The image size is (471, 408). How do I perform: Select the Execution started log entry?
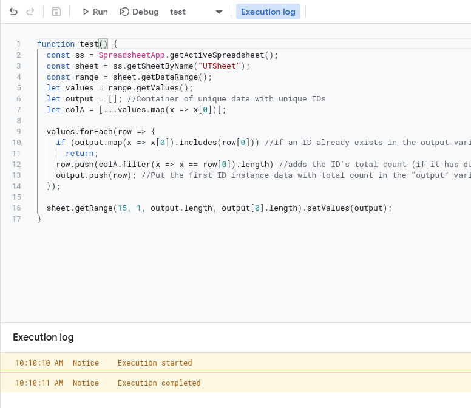pyautogui.click(x=235, y=362)
